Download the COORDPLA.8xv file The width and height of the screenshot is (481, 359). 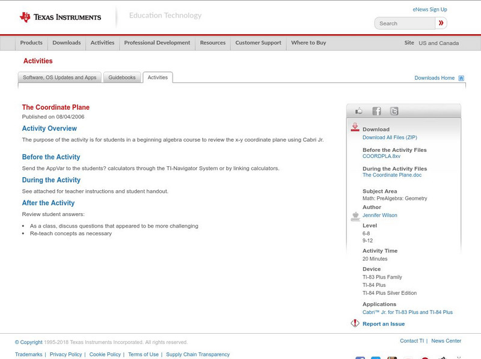click(x=381, y=156)
